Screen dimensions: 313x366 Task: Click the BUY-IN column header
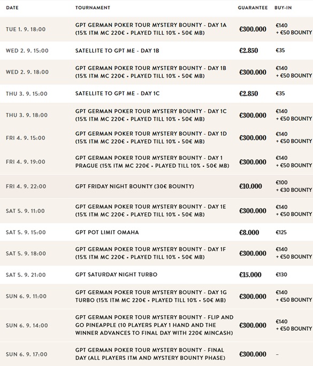[283, 7]
